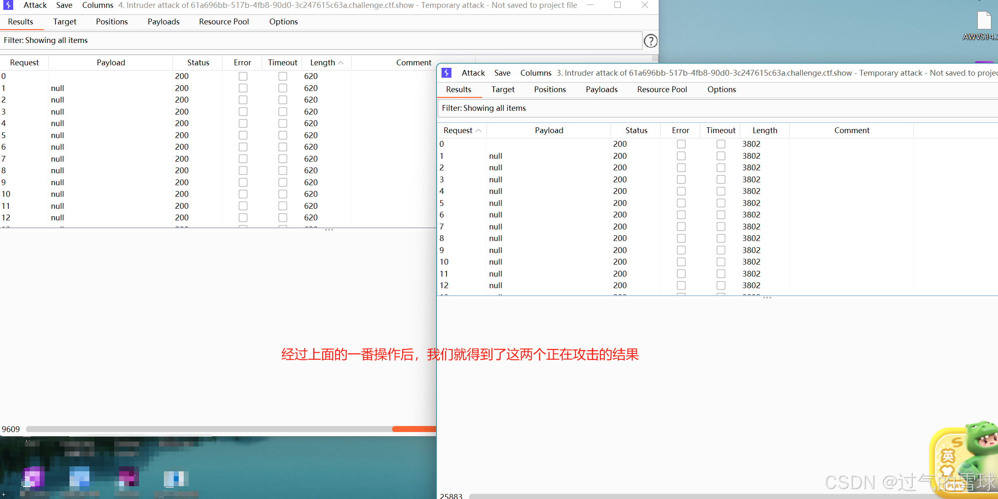This screenshot has height=499, width=998.
Task: Click the lightning bolt icon on front attack window
Action: [446, 73]
